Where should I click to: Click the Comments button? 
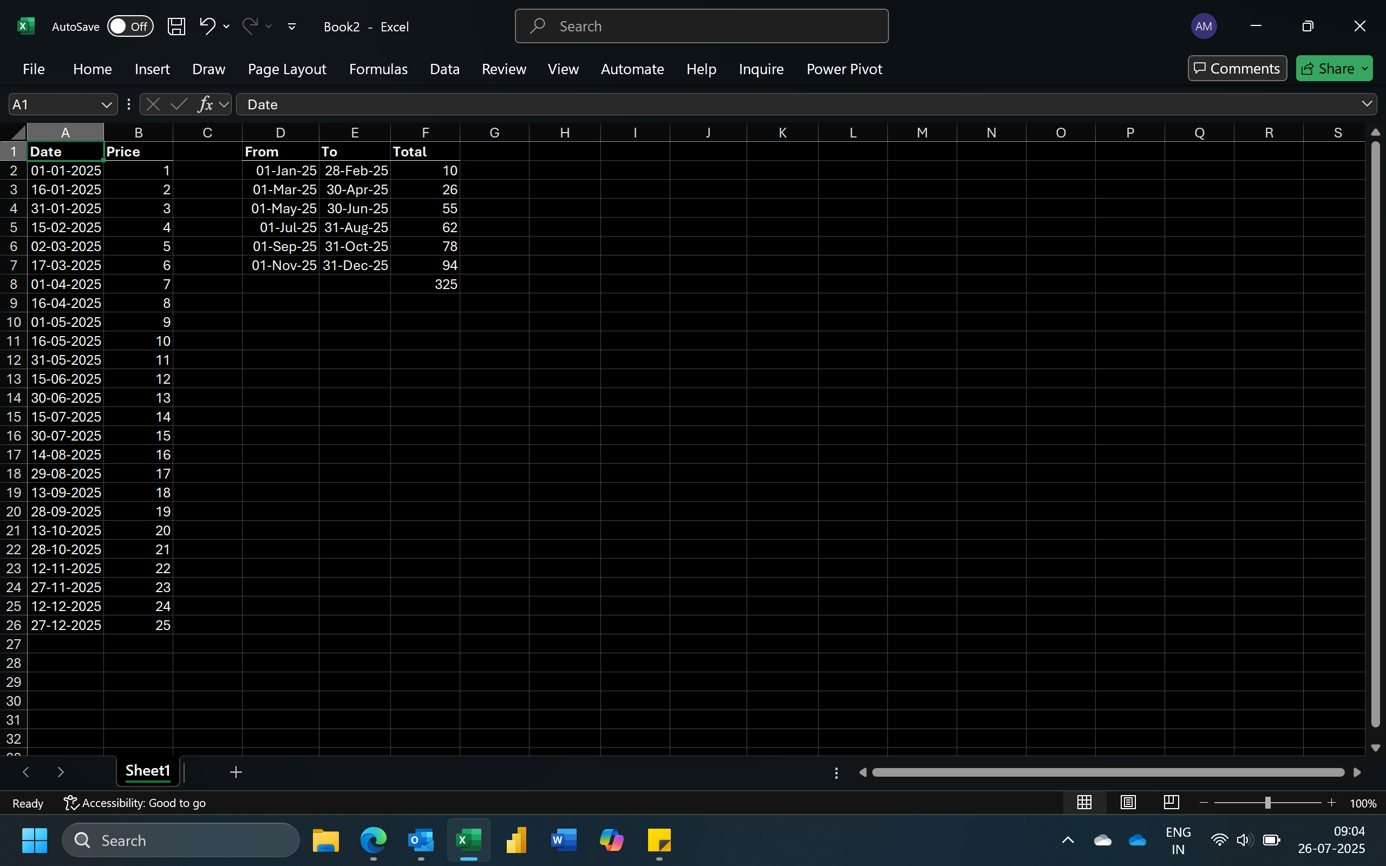pyautogui.click(x=1237, y=69)
